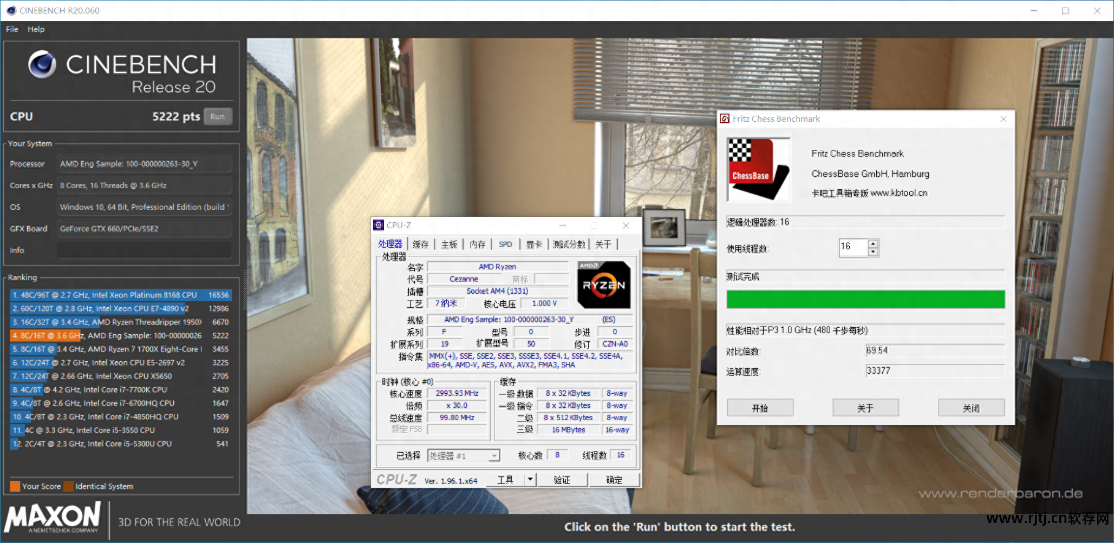Image resolution: width=1114 pixels, height=543 pixels.
Task: Click 关闭 button in Fritz Chess Benchmark
Action: point(971,408)
